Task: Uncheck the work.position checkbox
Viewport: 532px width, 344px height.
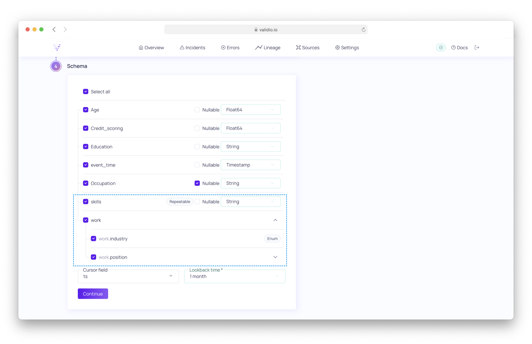Action: click(93, 257)
